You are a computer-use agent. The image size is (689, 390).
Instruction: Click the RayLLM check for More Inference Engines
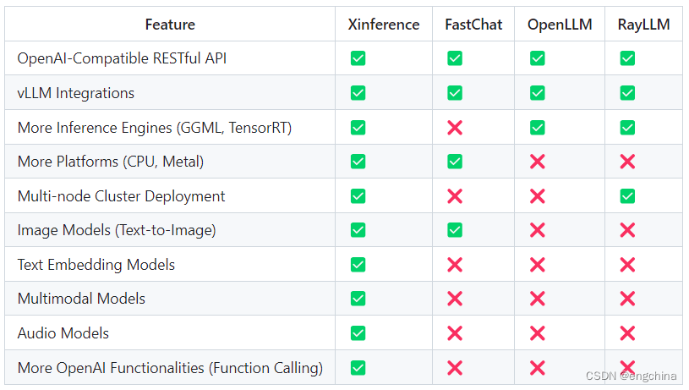(627, 128)
